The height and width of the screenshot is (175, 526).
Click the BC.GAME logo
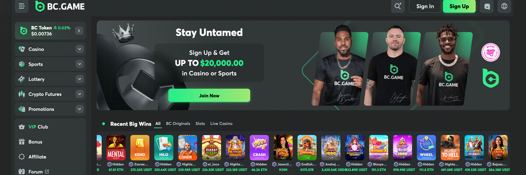coord(60,6)
